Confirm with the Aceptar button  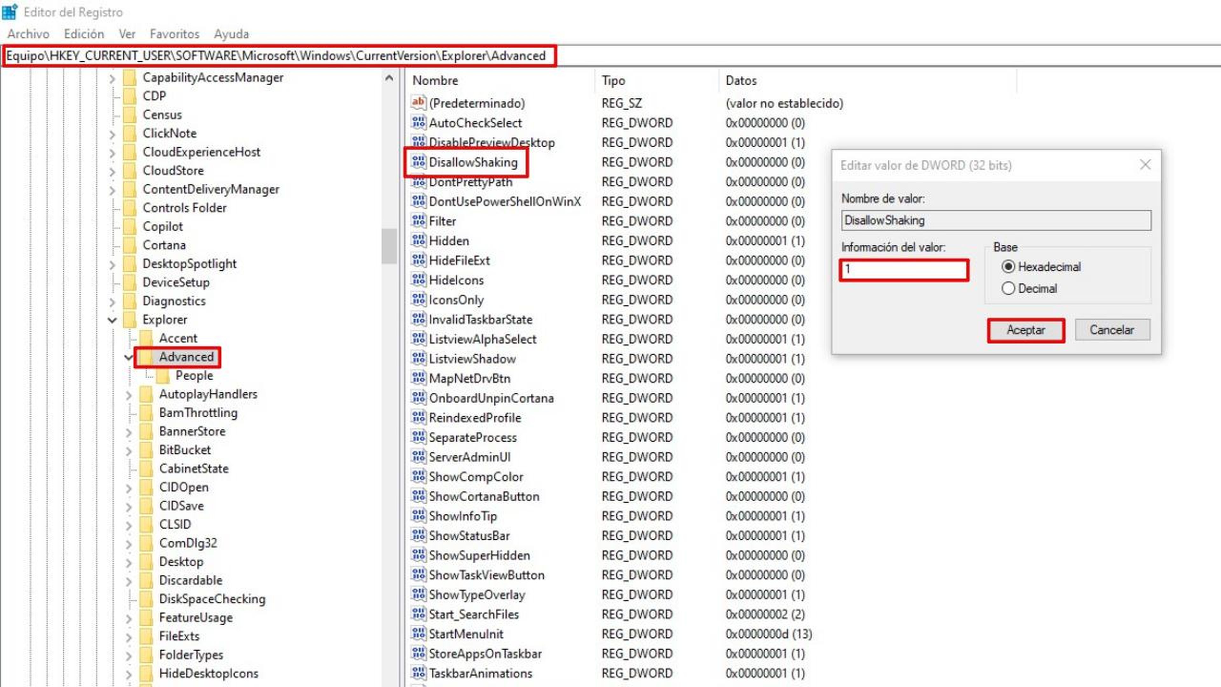1026,330
